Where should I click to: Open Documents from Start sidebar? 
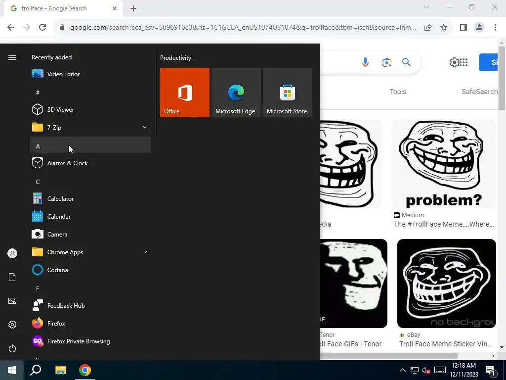pos(12,277)
